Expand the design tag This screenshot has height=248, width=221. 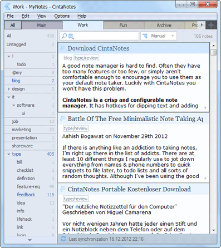click(x=9, y=89)
